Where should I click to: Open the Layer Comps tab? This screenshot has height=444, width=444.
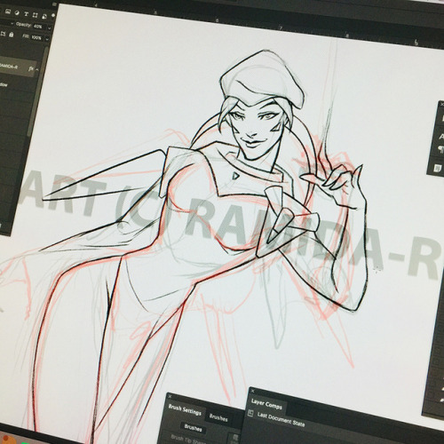pos(266,404)
